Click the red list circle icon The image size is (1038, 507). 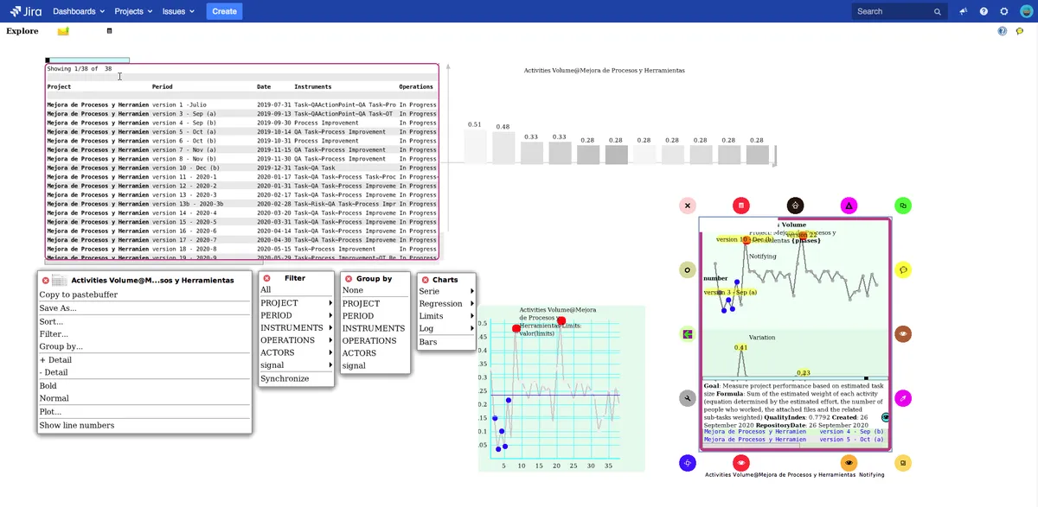tap(741, 206)
